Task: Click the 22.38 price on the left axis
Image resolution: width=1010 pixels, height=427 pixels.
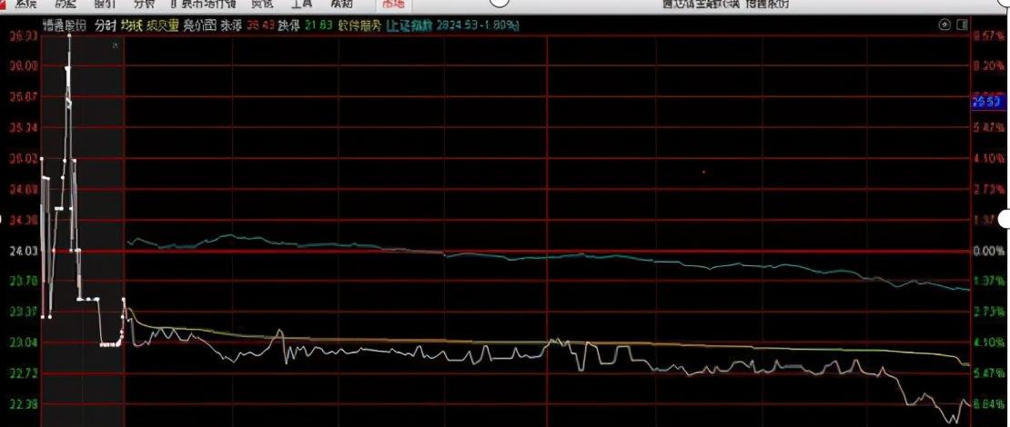Action: coord(23,404)
